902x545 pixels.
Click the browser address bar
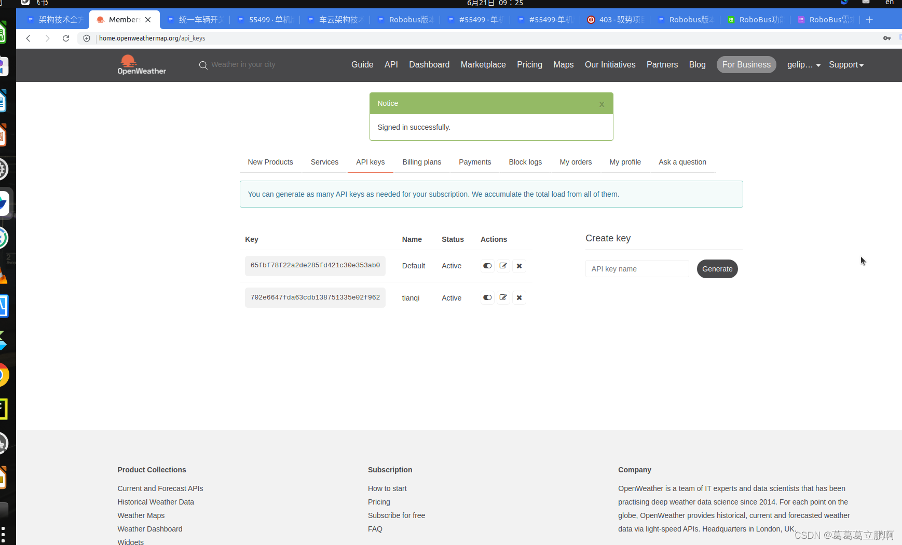click(483, 38)
